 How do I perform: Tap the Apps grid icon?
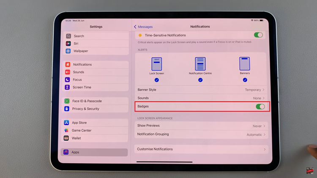coord(66,152)
